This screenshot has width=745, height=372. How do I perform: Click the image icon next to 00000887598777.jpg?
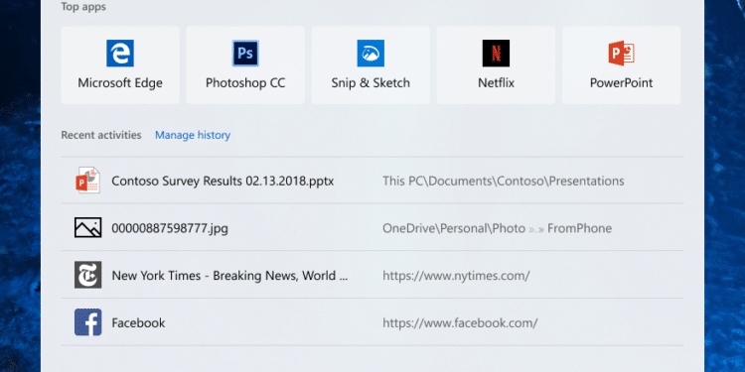[87, 228]
